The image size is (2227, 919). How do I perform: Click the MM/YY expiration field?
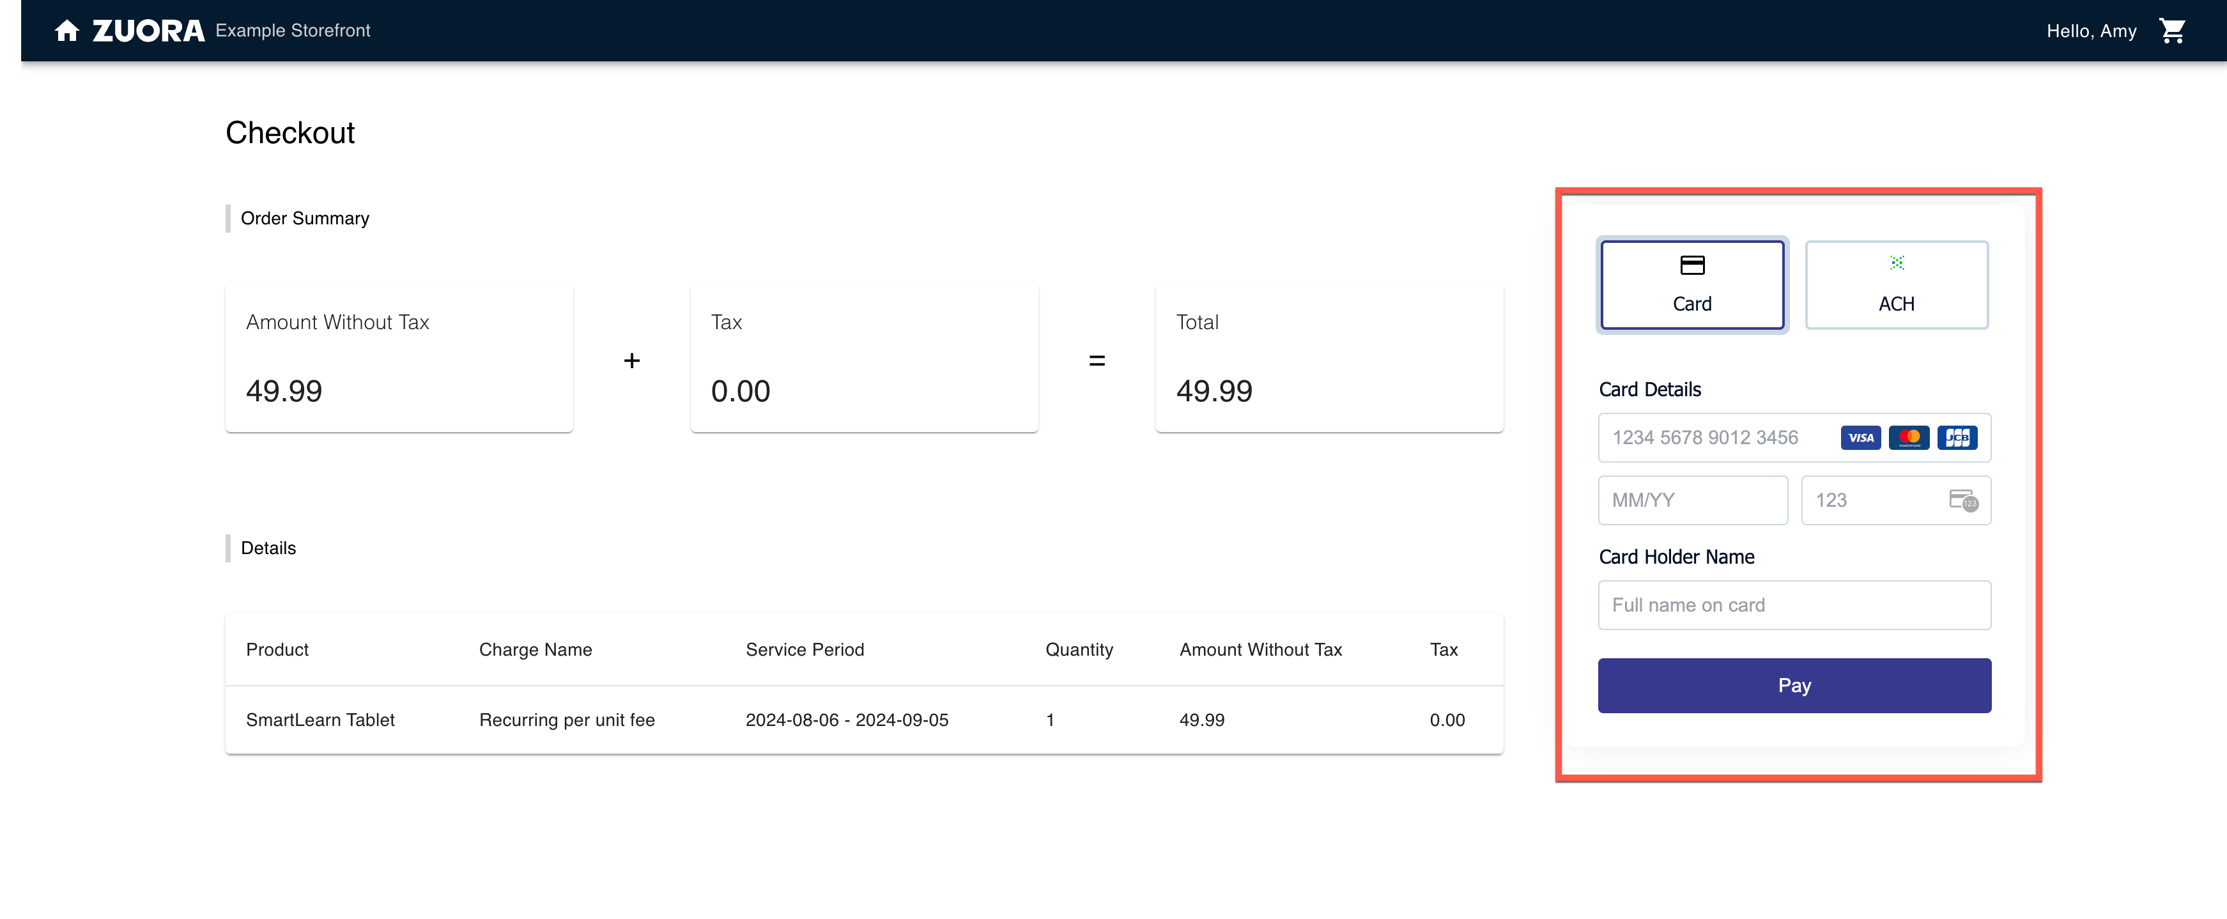click(1692, 500)
